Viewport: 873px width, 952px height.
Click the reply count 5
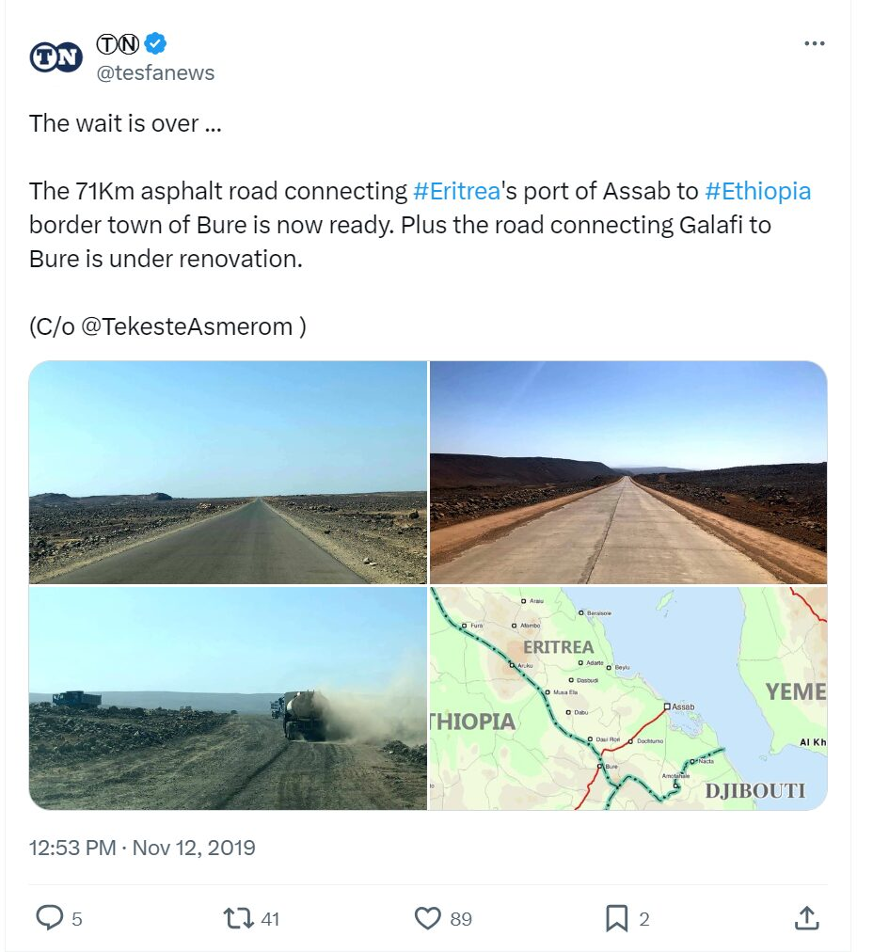click(x=77, y=918)
